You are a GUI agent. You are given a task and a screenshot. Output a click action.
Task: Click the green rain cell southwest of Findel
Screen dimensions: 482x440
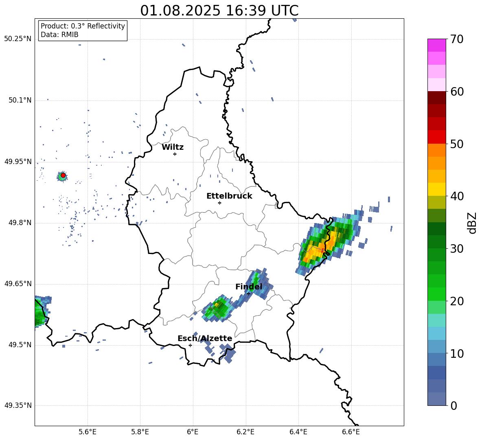[217, 309]
